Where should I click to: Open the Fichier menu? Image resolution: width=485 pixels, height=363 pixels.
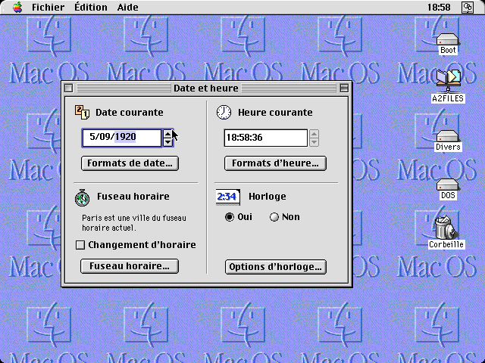(48, 7)
